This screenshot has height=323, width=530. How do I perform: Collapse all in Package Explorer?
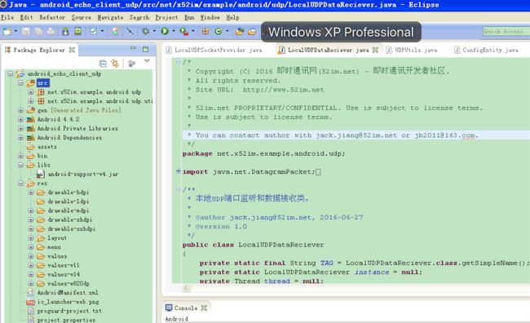coord(103,64)
